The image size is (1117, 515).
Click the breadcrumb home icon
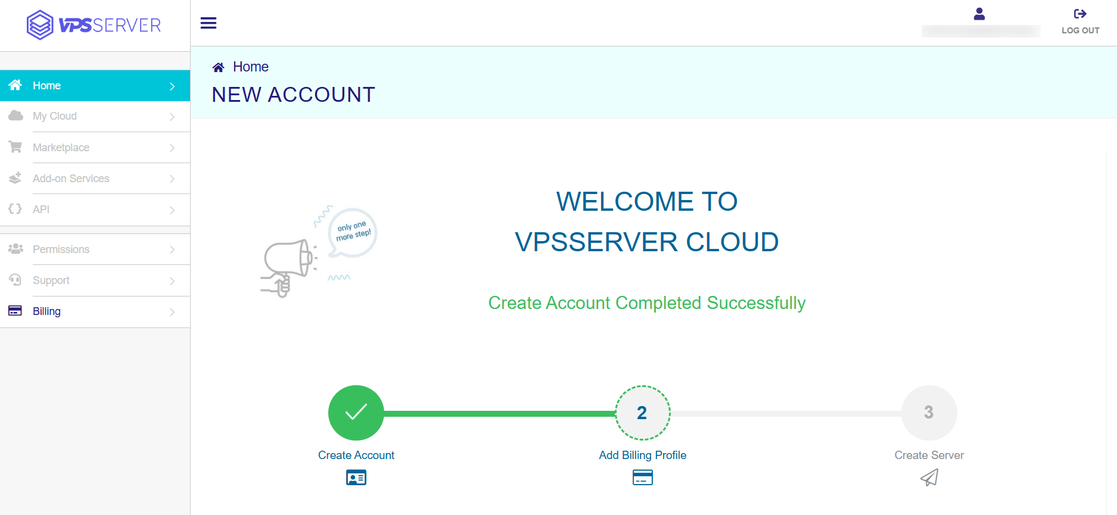point(219,67)
